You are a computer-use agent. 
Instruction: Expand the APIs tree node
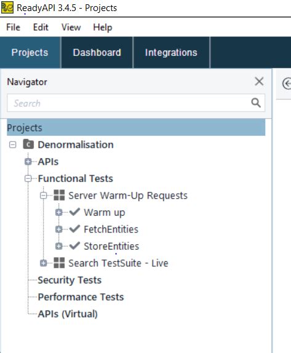click(x=28, y=161)
